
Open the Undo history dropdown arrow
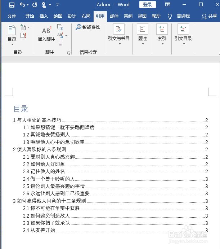pyautogui.click(x=28, y=5)
